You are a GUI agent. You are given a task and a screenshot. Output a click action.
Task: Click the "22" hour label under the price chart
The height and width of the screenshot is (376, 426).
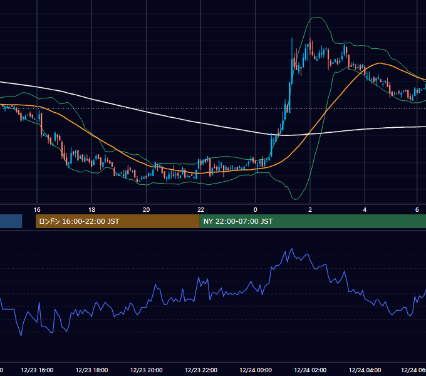coord(200,210)
